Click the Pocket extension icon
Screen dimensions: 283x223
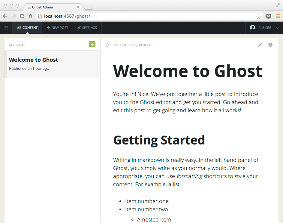(x=268, y=16)
